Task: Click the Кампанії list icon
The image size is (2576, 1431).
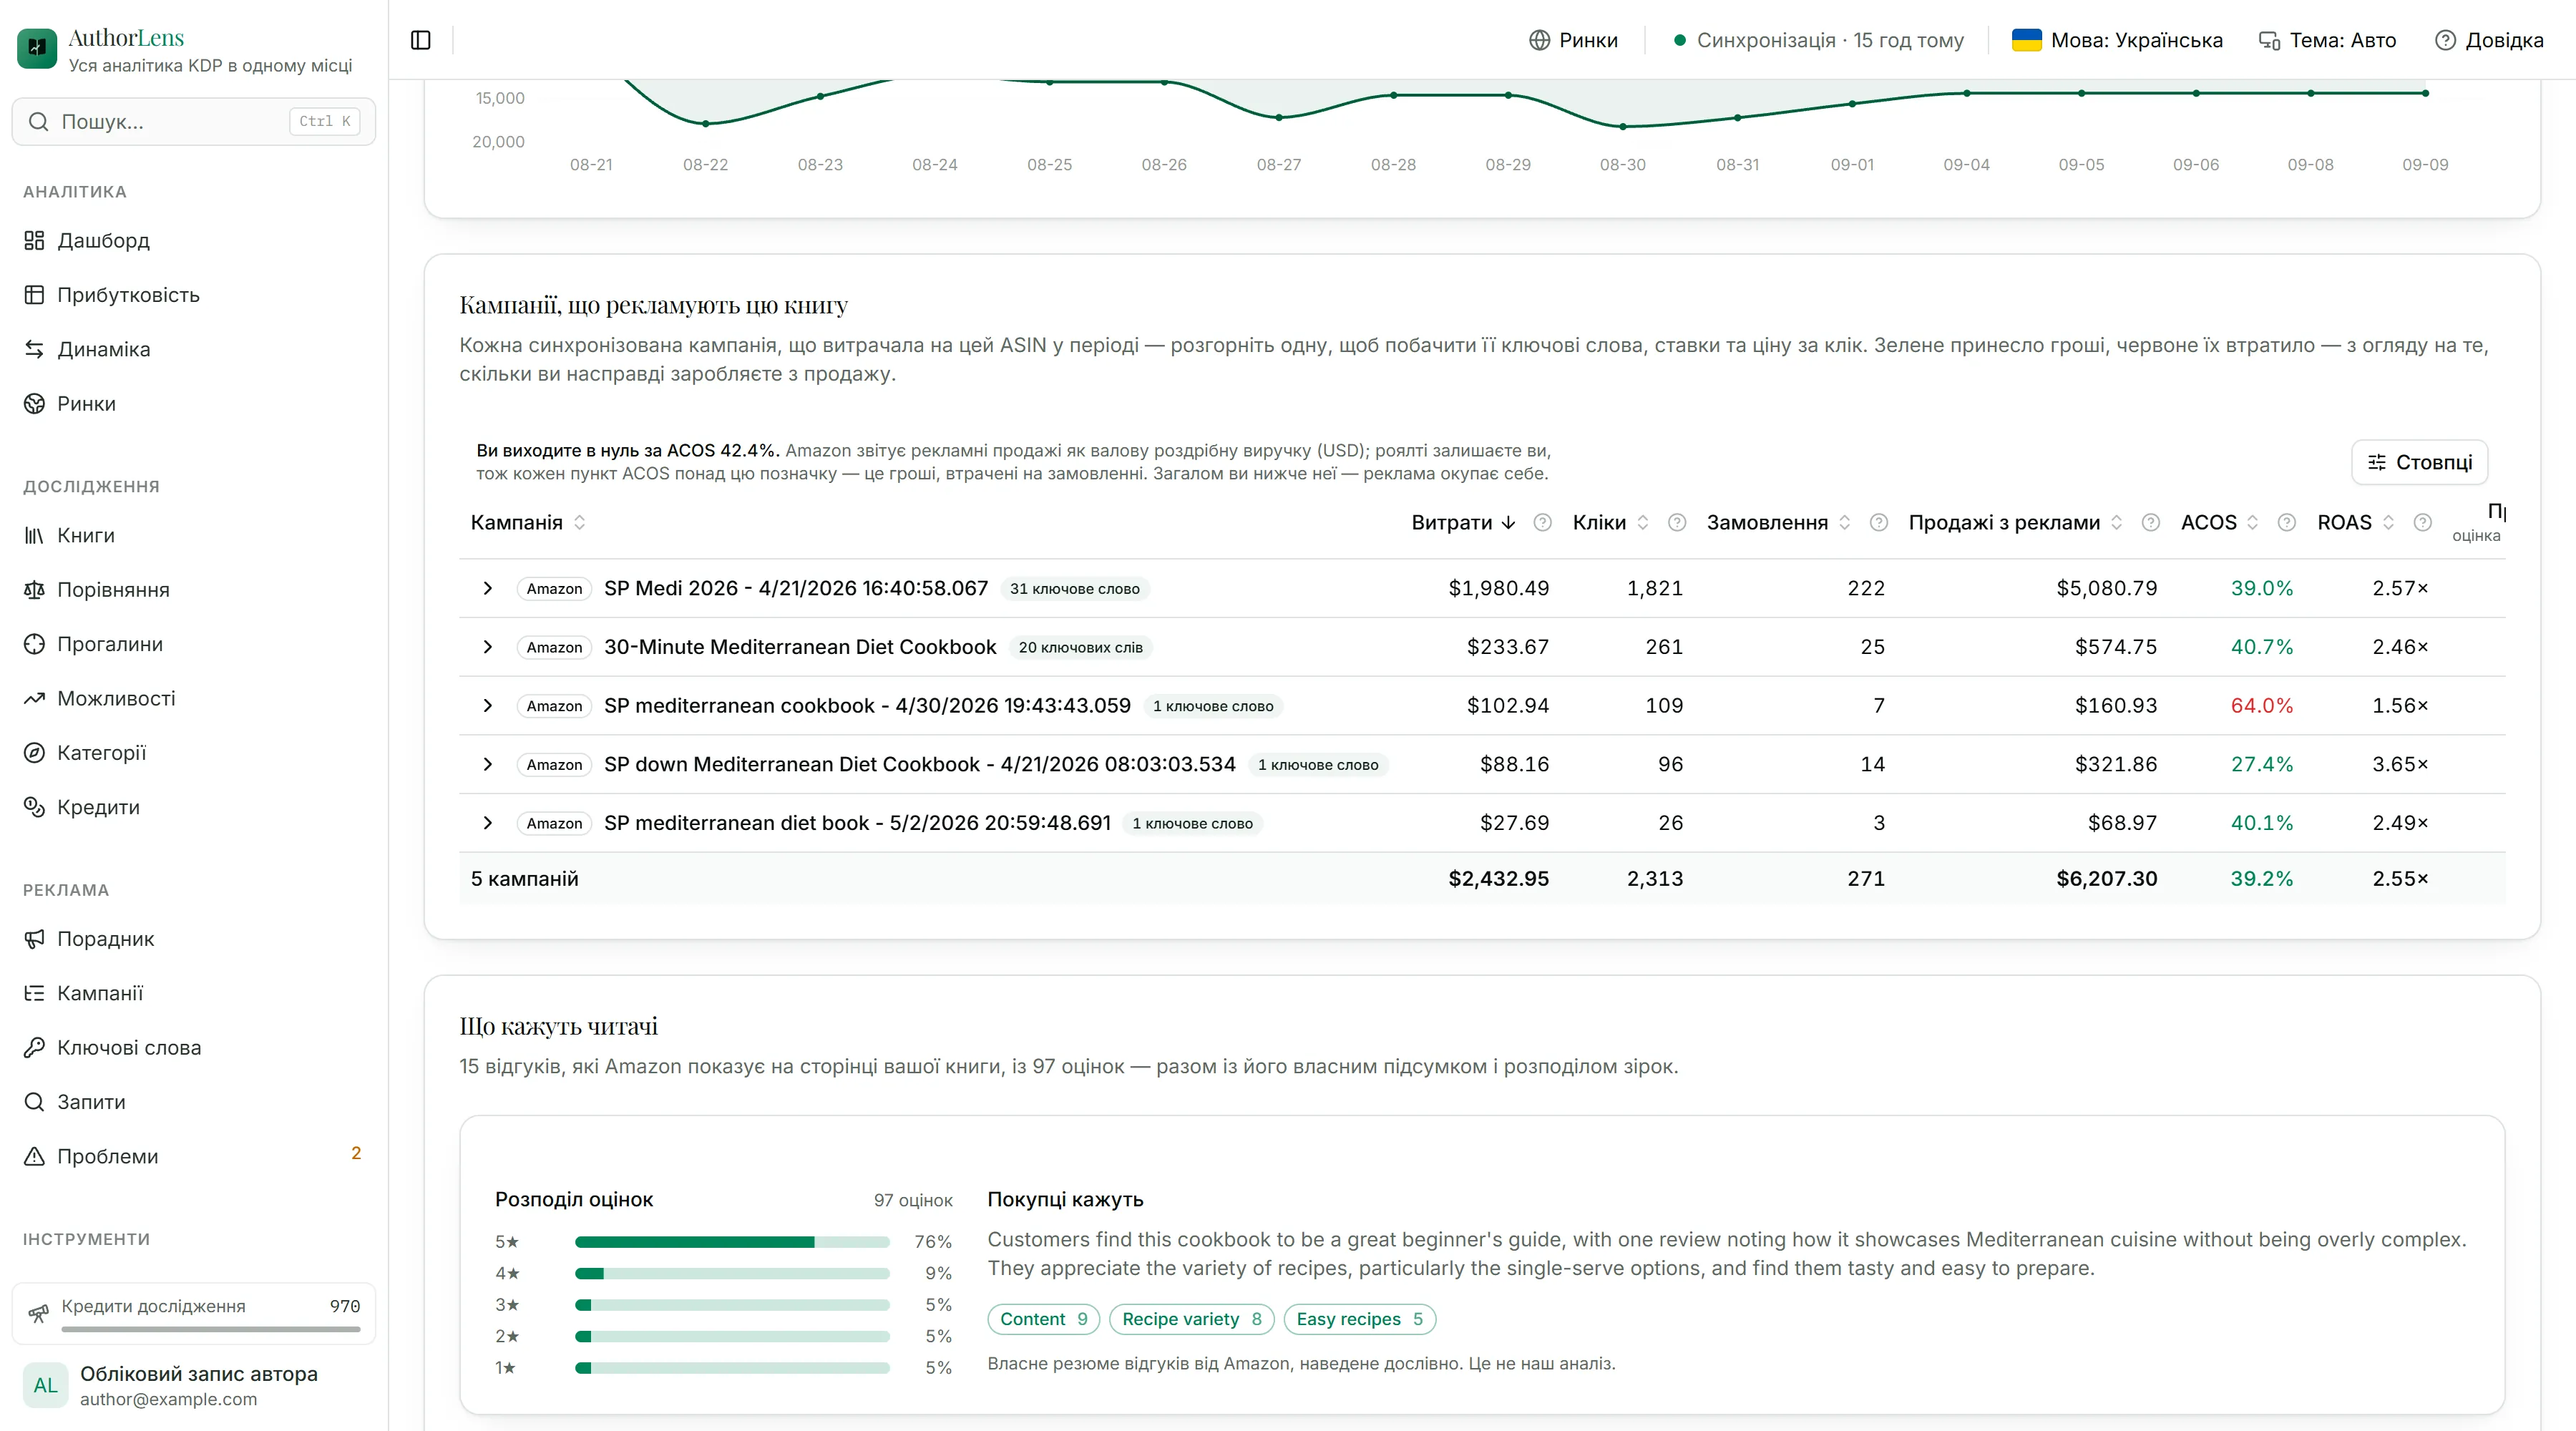Action: pos(35,993)
